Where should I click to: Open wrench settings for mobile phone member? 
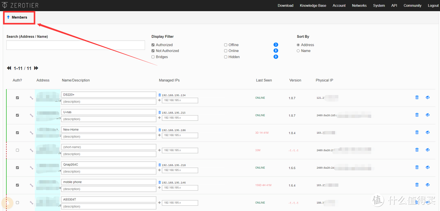click(31, 185)
